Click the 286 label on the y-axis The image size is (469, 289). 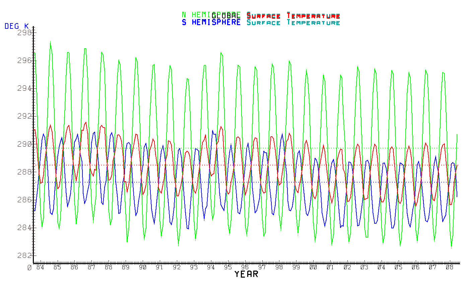[25, 200]
